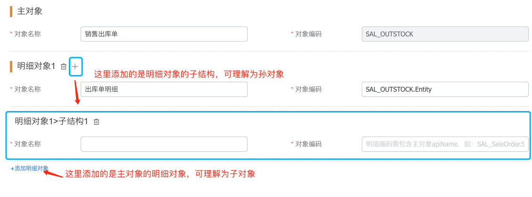Delete 子结构1 using its trash icon
The height and width of the screenshot is (197, 532).
pos(96,121)
